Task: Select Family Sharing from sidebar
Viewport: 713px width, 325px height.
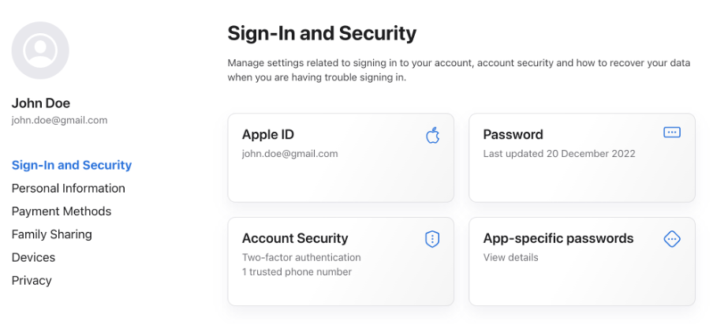Action: click(52, 234)
